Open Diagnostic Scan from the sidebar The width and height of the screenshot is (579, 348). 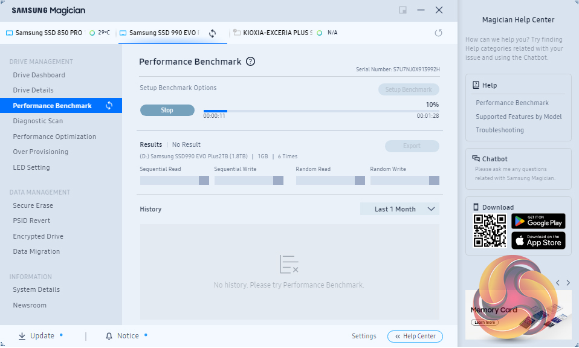pos(37,121)
